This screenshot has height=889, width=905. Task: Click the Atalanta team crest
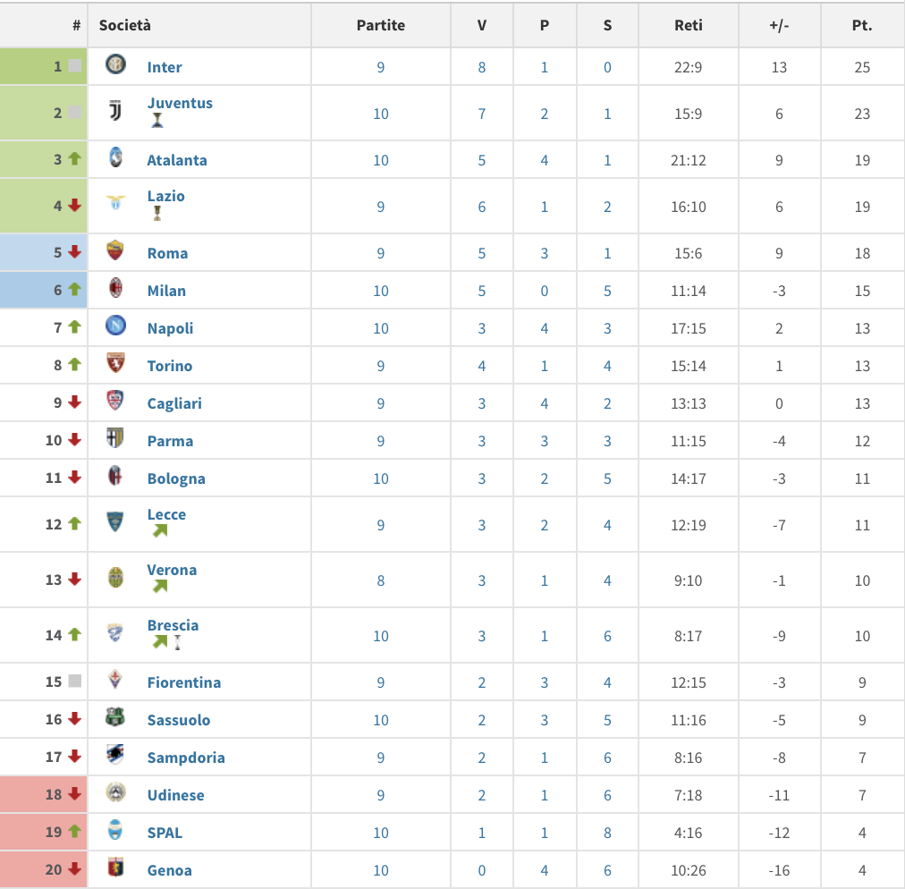pos(115,158)
